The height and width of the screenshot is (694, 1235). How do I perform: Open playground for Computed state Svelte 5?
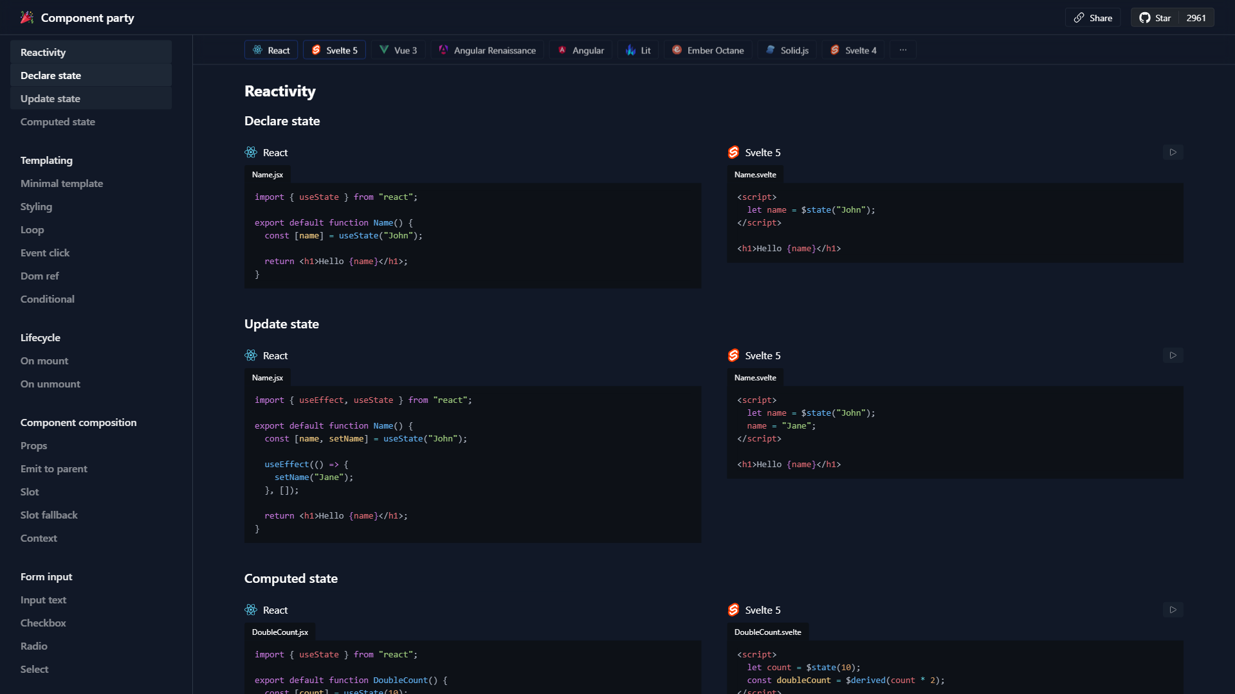point(1173,610)
